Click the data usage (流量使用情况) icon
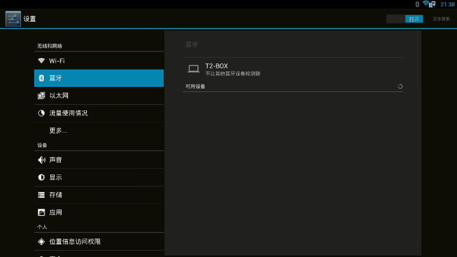The width and height of the screenshot is (457, 257). pyautogui.click(x=41, y=113)
